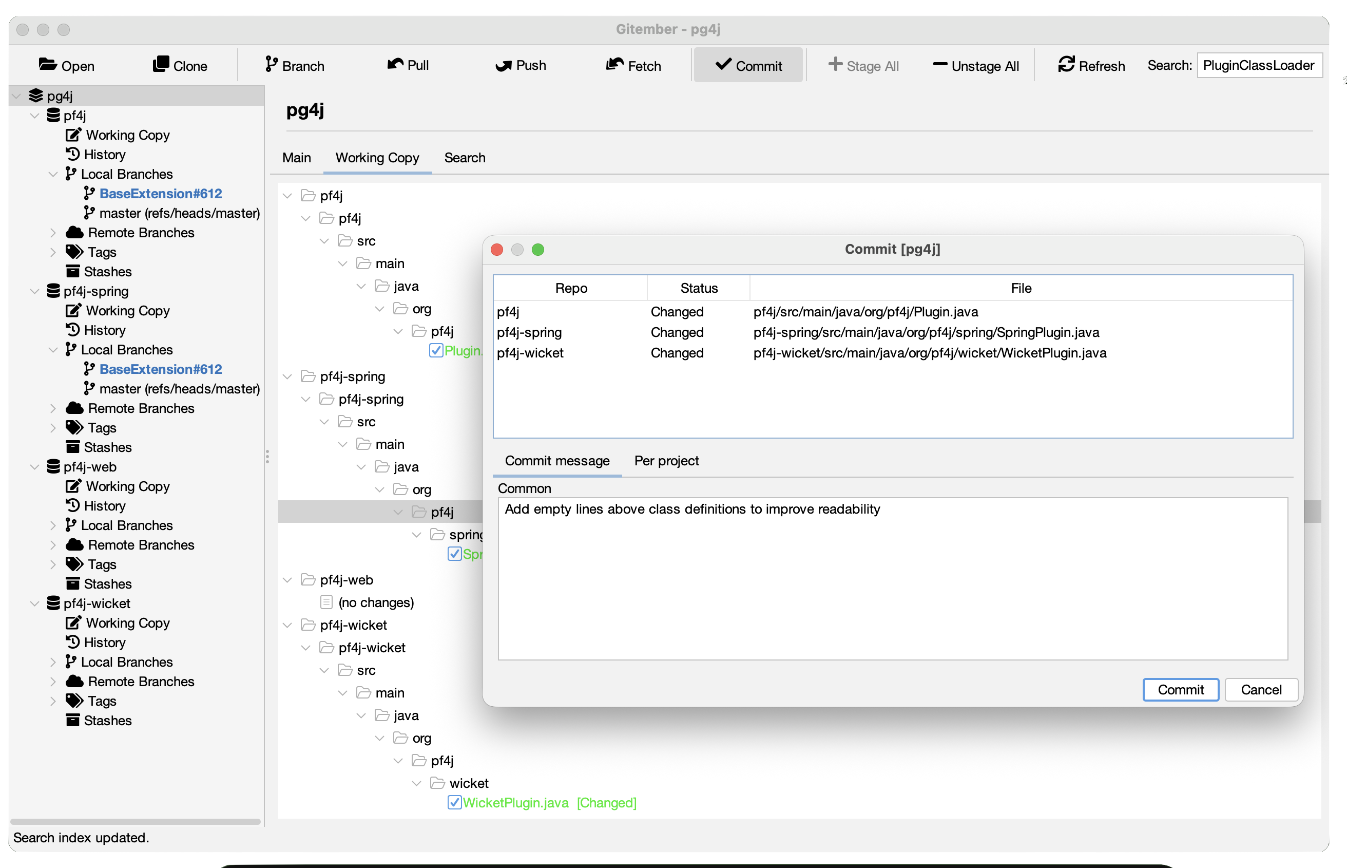This screenshot has height=868, width=1347.
Task: Select the Per project tab in dialog
Action: (x=666, y=461)
